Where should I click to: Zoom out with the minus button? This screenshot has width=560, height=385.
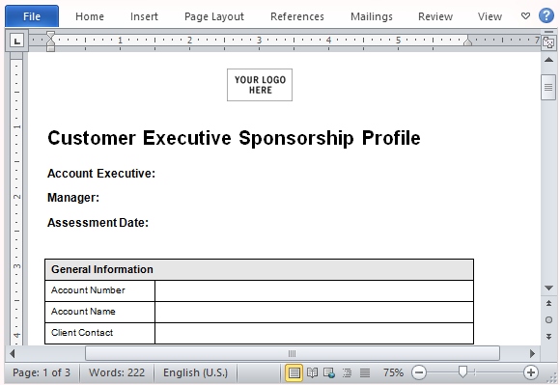[419, 372]
